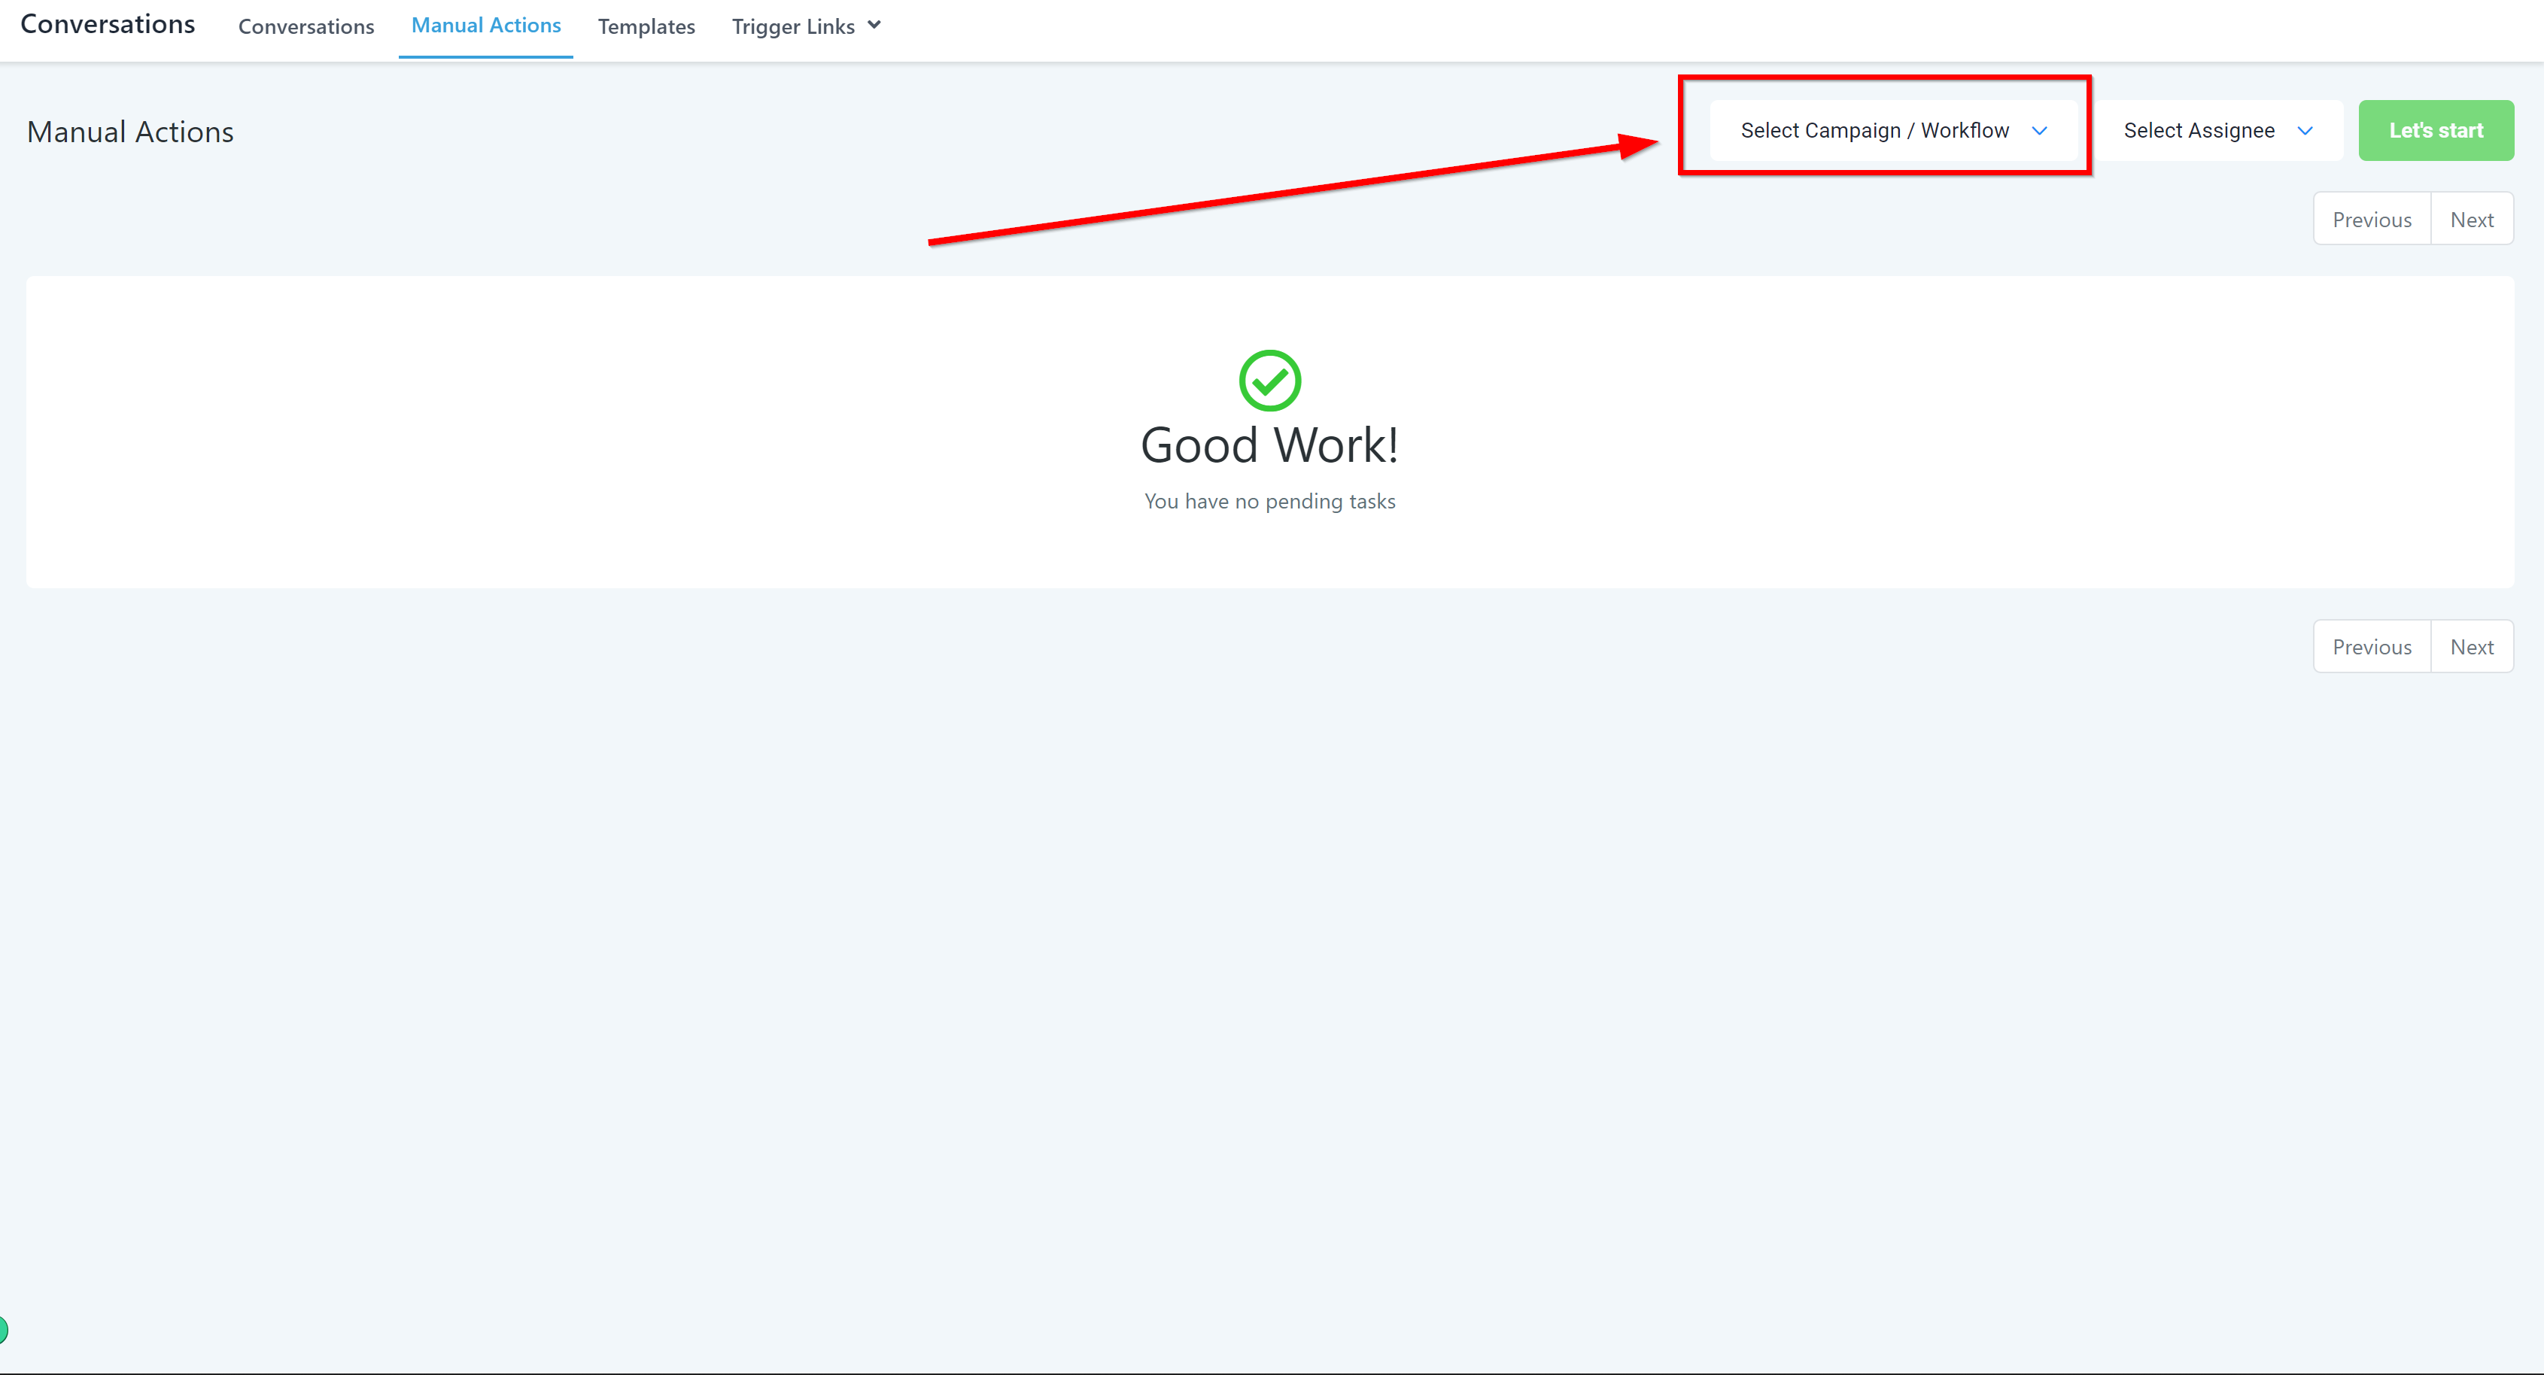Click the partial green circle at bottom-left edge

(3, 1330)
